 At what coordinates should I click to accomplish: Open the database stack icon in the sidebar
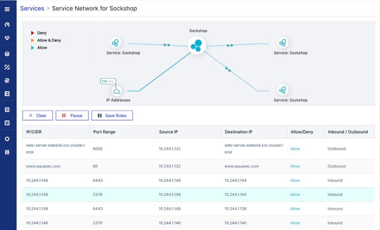point(7,54)
